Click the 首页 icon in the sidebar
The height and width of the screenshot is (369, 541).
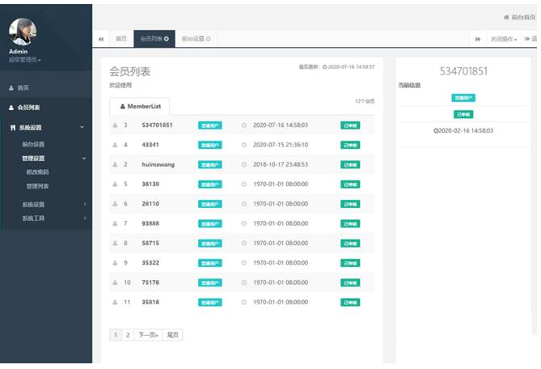pyautogui.click(x=11, y=87)
